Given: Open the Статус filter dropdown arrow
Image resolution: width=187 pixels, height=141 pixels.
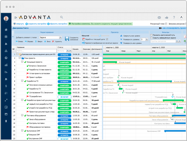Looking at the screenshot, I should (70, 51).
